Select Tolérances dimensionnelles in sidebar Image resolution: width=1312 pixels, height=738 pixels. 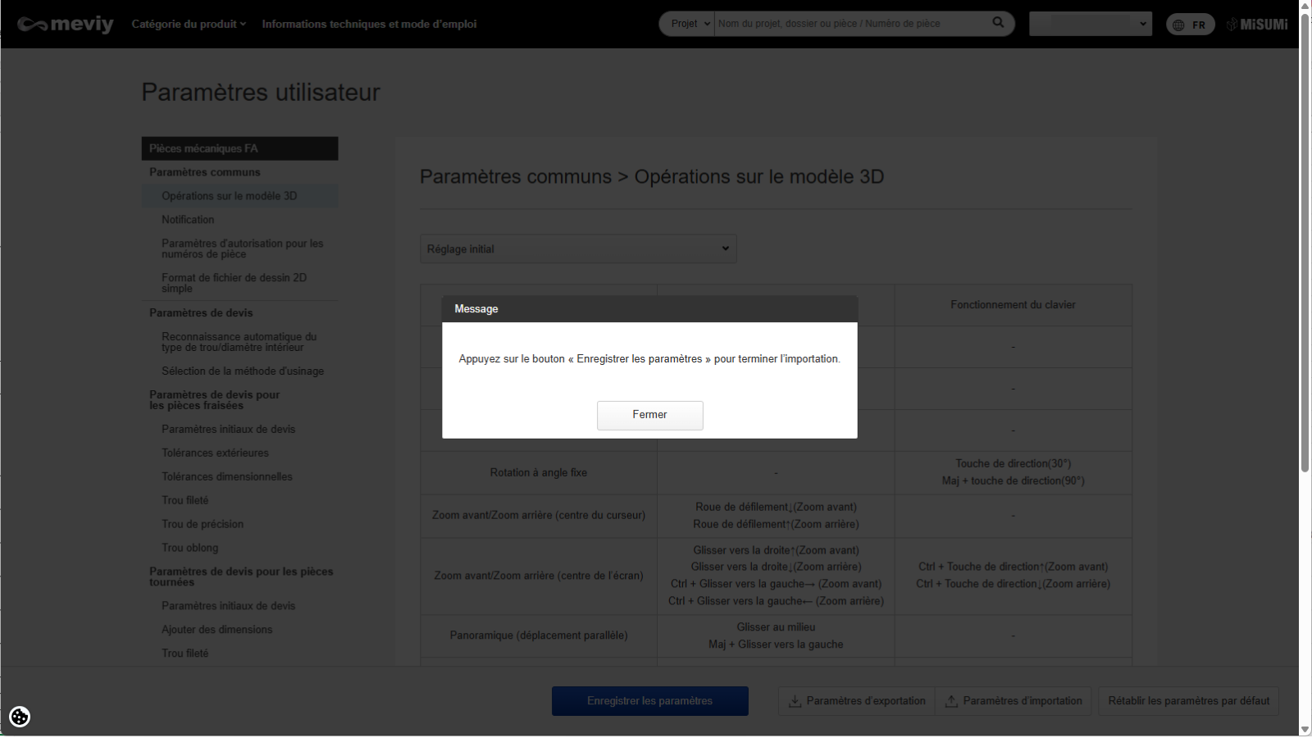tap(227, 476)
